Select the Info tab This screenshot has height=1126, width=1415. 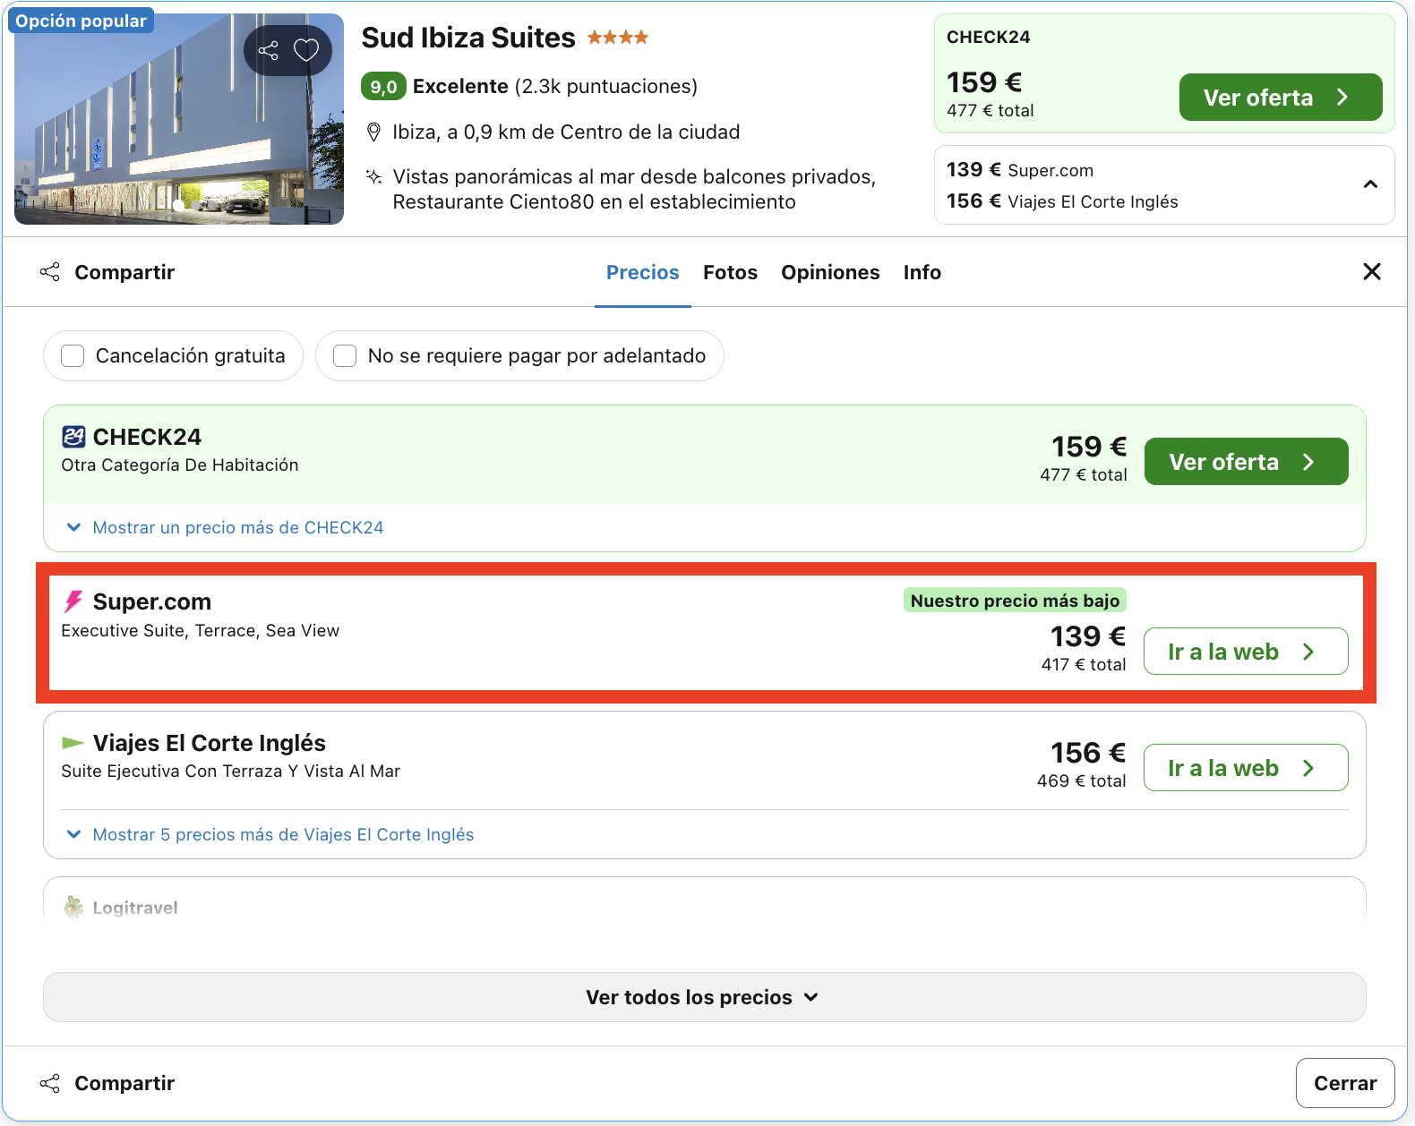pyautogui.click(x=922, y=272)
